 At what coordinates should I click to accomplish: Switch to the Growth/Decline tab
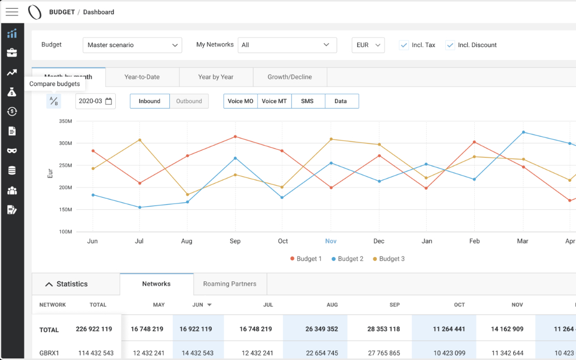pyautogui.click(x=290, y=77)
